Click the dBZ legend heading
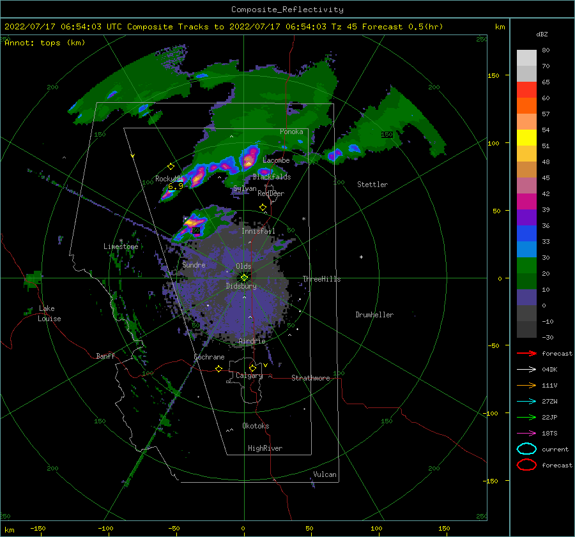Viewport: 575px width, 537px height. (x=542, y=34)
